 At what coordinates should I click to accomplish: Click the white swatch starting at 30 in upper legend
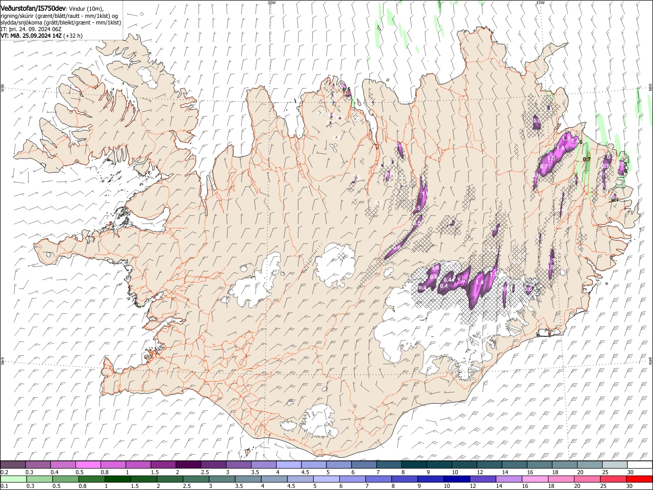(640, 465)
